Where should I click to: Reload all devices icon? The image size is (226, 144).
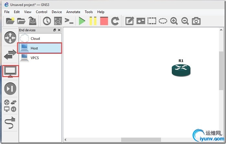[115, 21]
